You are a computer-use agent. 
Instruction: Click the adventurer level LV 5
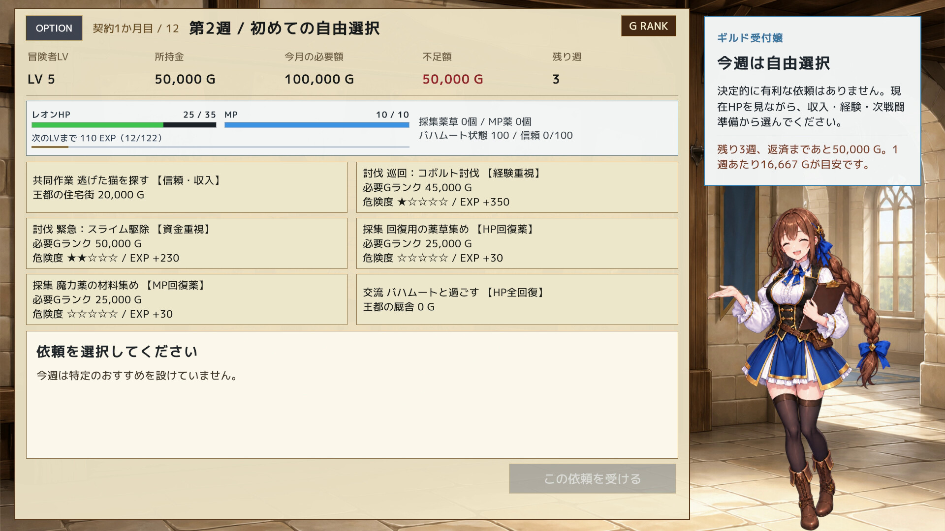[41, 79]
